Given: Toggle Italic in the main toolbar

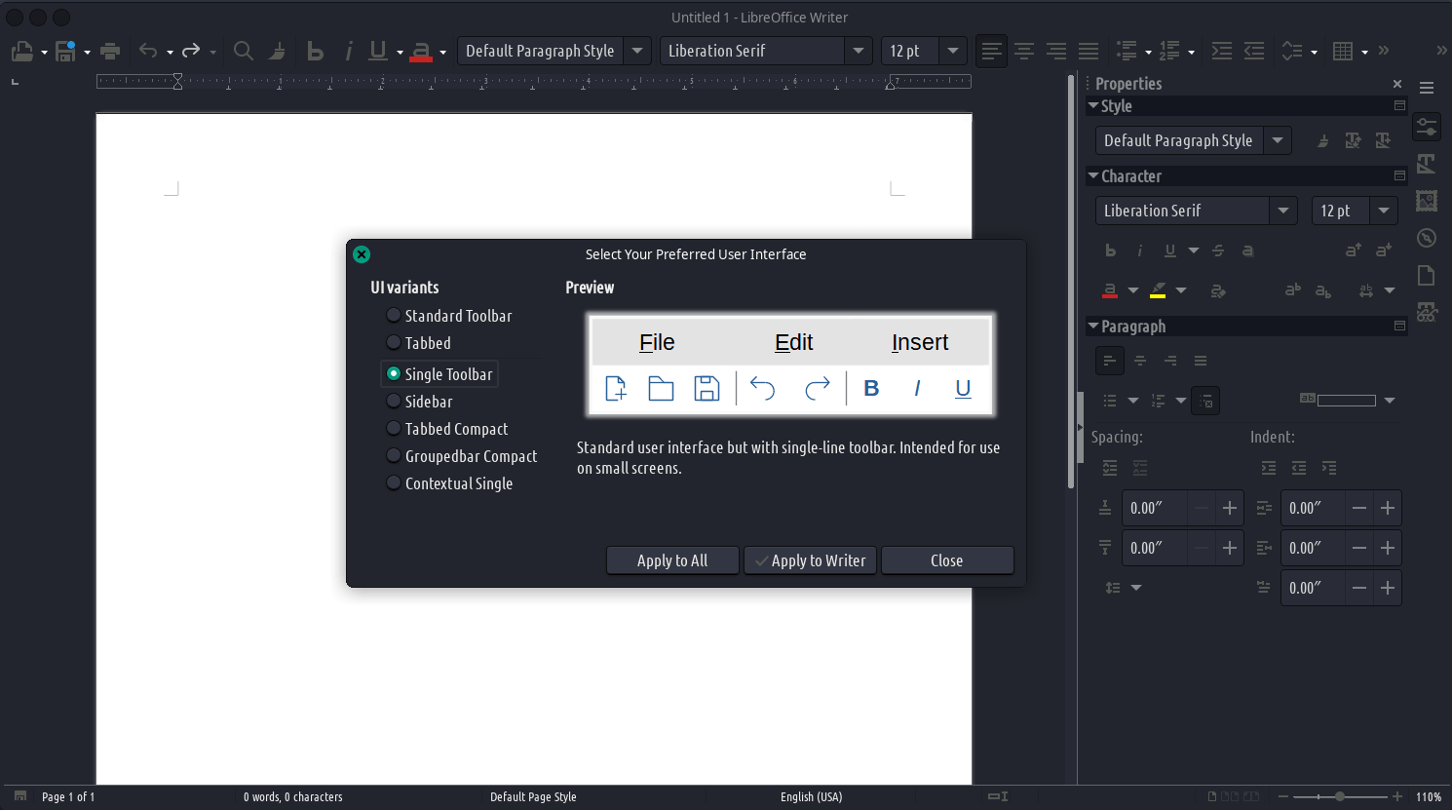Looking at the screenshot, I should pyautogui.click(x=348, y=51).
